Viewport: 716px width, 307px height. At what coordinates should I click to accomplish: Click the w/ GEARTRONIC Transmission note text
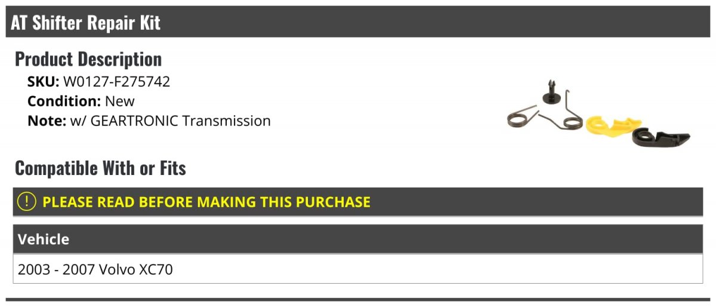coord(170,121)
